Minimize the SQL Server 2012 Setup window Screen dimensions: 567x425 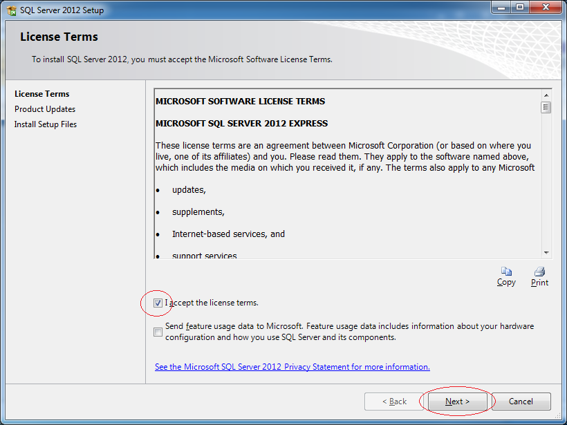point(501,8)
